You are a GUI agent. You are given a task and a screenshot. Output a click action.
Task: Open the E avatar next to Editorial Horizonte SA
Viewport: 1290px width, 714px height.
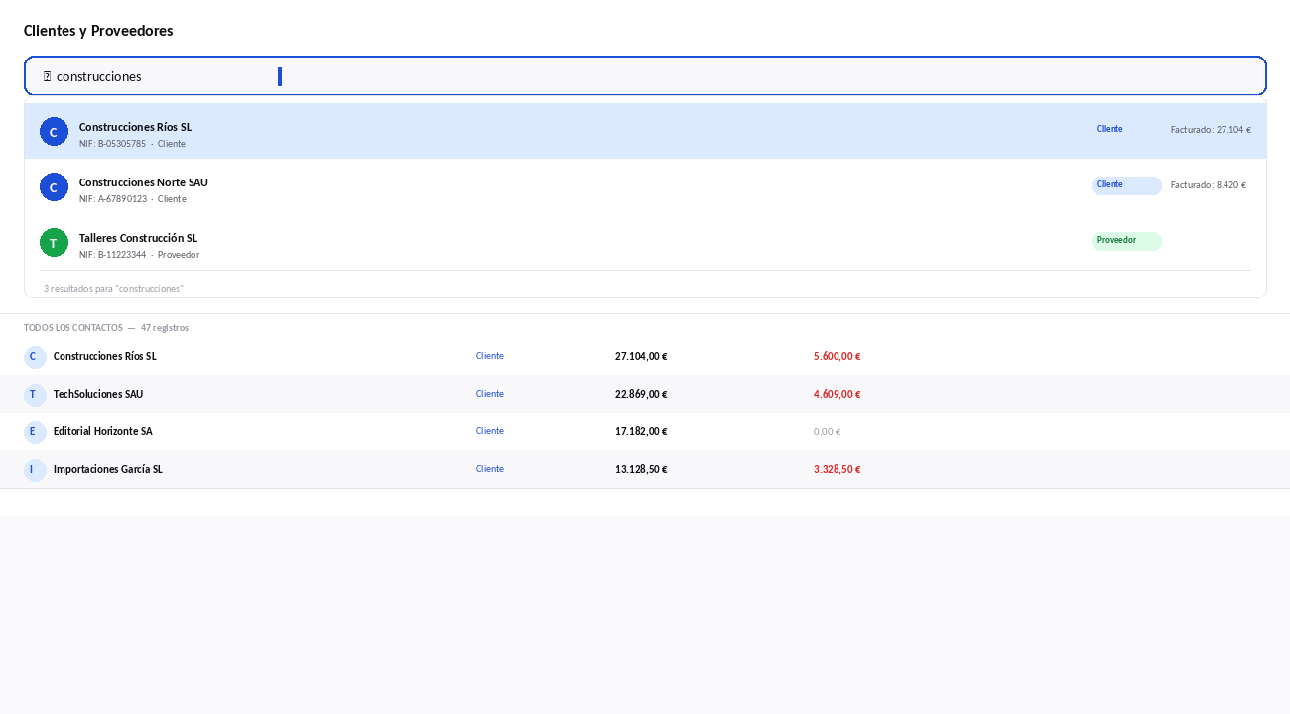[x=35, y=432]
